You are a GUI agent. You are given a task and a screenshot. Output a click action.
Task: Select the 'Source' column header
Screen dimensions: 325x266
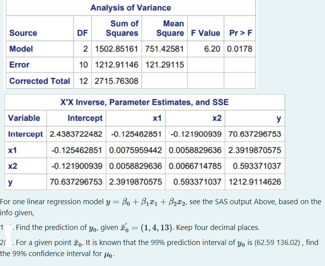pyautogui.click(x=23, y=33)
